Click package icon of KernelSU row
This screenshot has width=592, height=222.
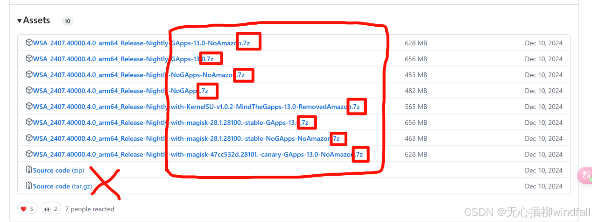29,107
